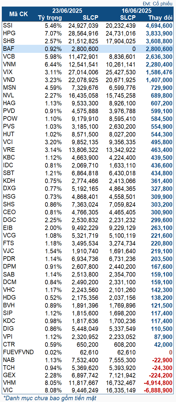
Task: Select the NAB ticker cell
Action: (8, 359)
